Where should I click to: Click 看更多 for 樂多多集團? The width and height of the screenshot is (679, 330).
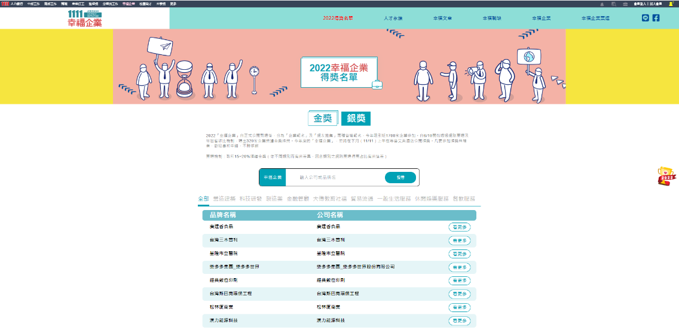click(x=460, y=267)
